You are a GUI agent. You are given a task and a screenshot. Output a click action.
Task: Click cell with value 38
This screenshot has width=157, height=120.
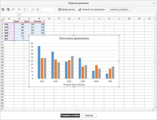[19, 27]
